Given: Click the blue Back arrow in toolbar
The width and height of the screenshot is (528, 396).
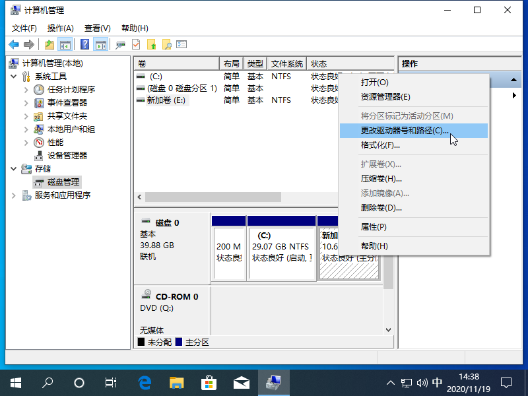Looking at the screenshot, I should click(13, 44).
